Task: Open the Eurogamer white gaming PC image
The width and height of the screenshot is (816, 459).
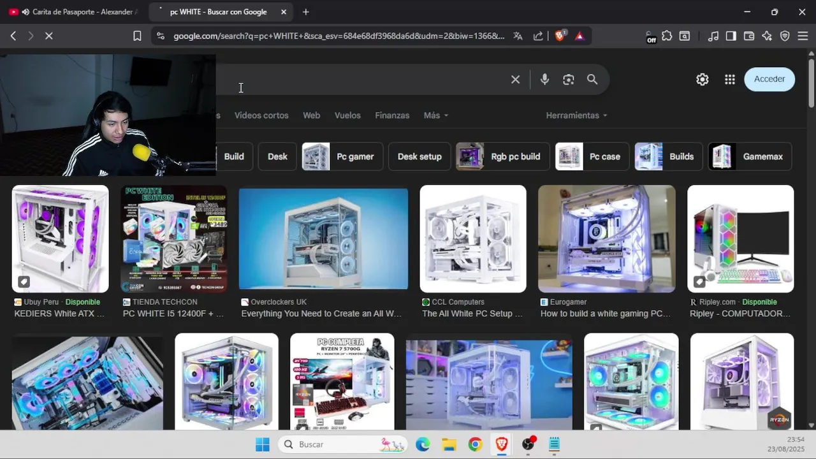Action: tap(607, 239)
